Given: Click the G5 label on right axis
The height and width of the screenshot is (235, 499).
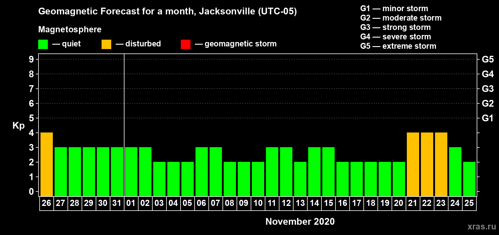Looking at the screenshot, I should tap(488, 59).
